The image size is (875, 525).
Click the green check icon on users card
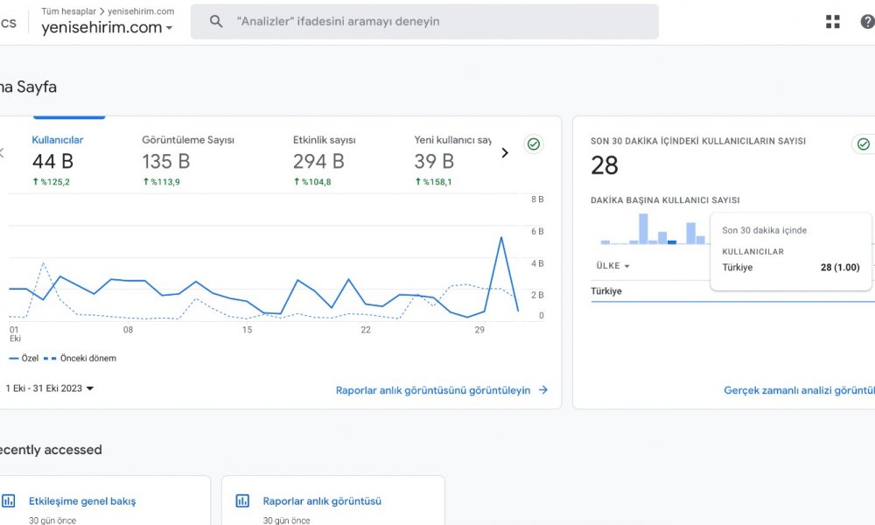click(x=534, y=144)
